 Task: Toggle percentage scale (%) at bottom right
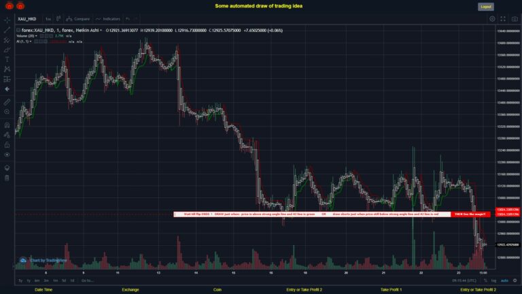tap(485, 280)
